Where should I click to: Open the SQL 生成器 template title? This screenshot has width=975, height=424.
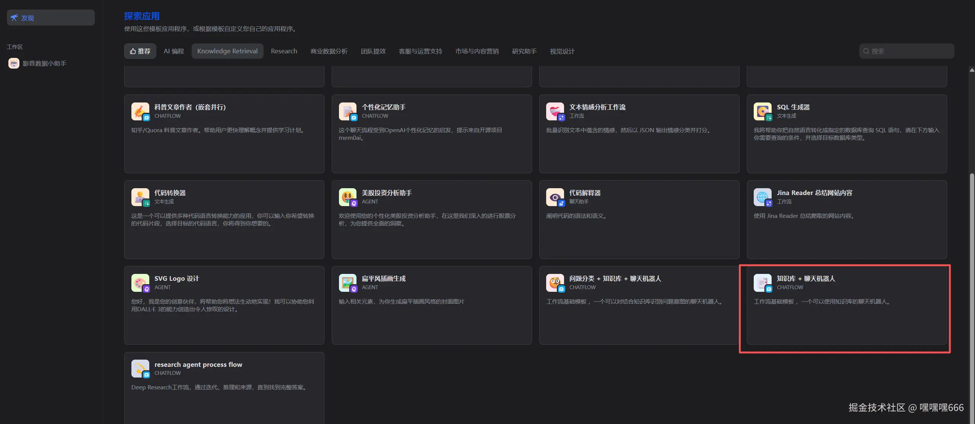pyautogui.click(x=793, y=107)
